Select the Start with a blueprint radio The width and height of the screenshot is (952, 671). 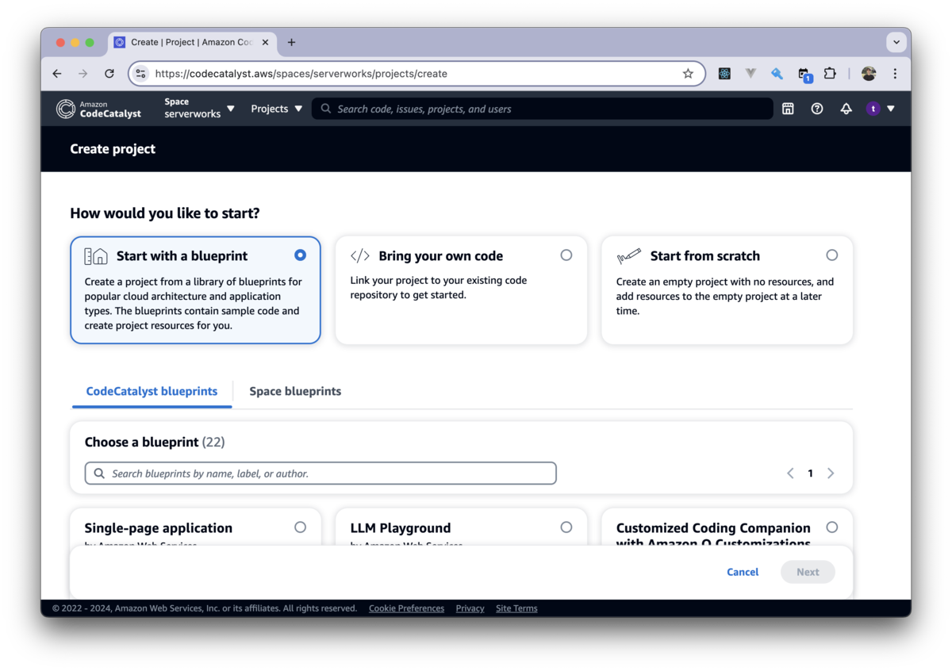300,255
